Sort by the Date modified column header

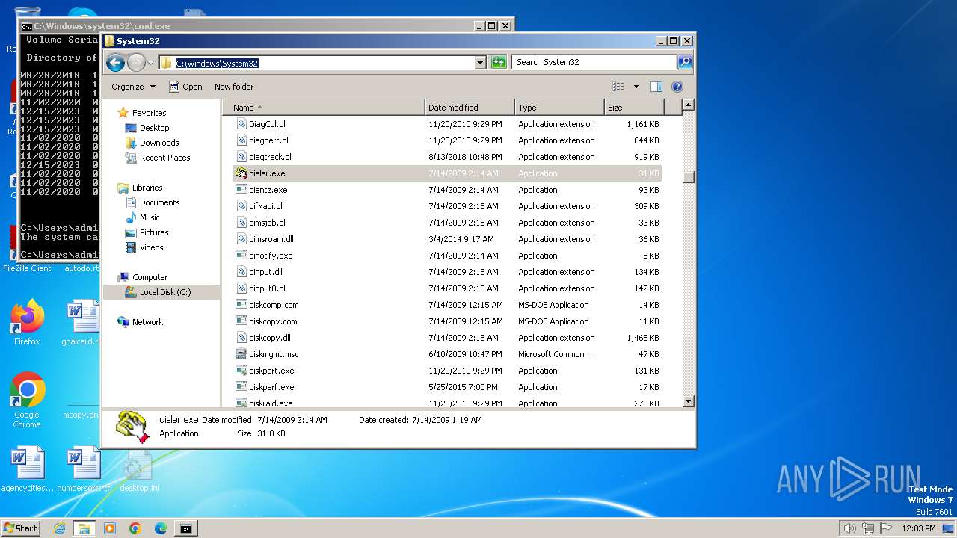click(470, 108)
